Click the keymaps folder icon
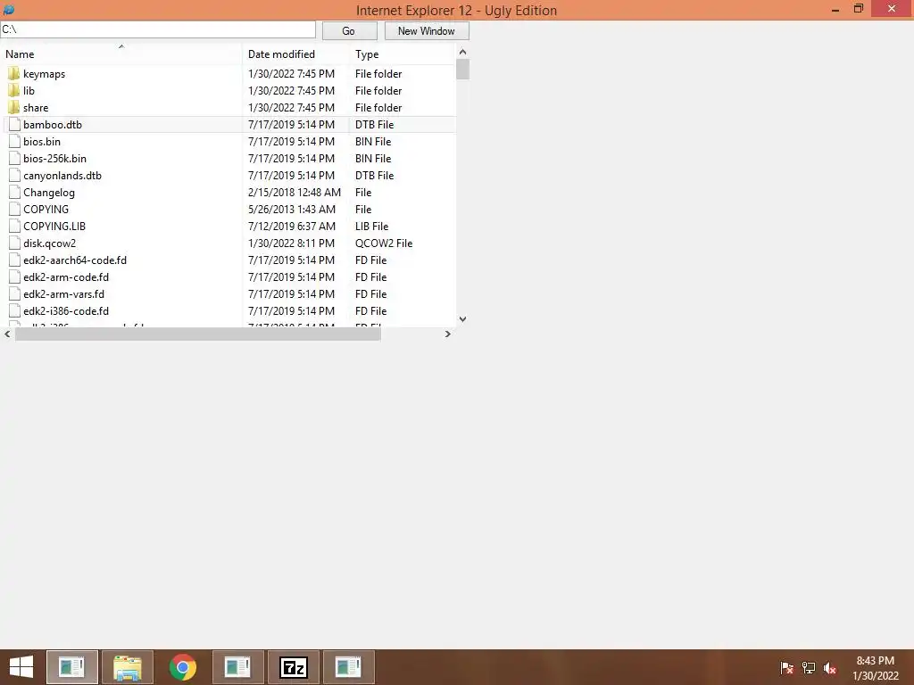914x685 pixels. 14,74
